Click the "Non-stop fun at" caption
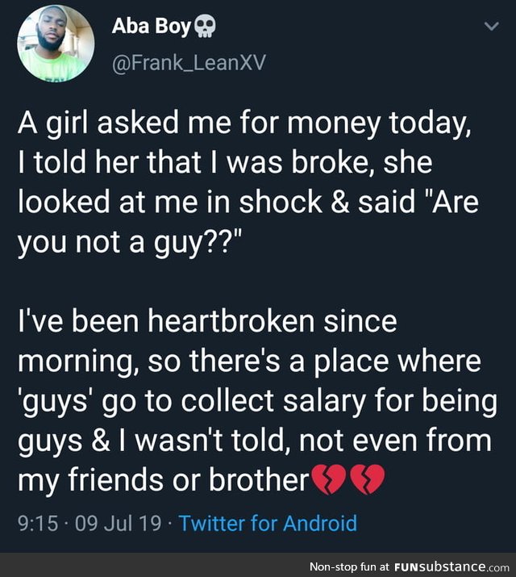Image resolution: width=516 pixels, height=577 pixels. (349, 567)
